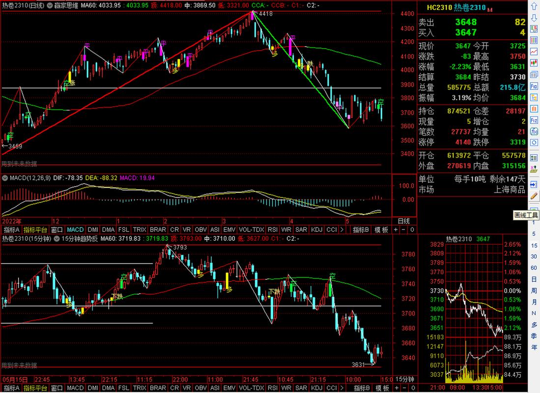Viewport: 540px width, 393px height.
Task: Select the KDJ indicator tab under daily chart
Action: (317, 229)
